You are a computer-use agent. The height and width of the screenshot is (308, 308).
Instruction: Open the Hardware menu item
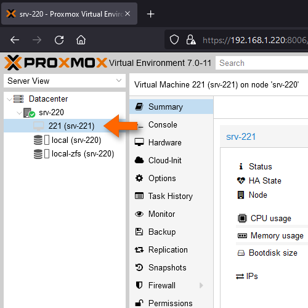pyautogui.click(x=171, y=142)
